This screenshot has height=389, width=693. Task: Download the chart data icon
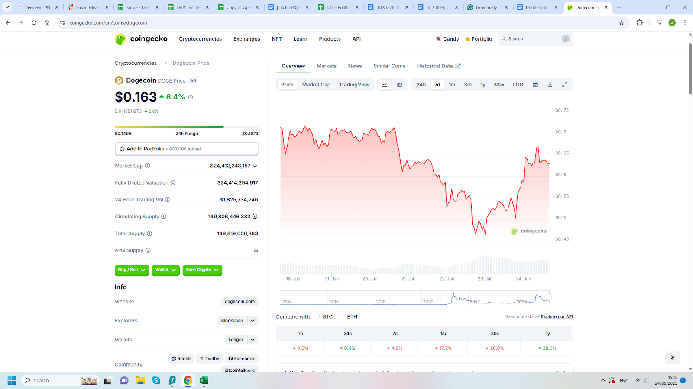(x=550, y=85)
